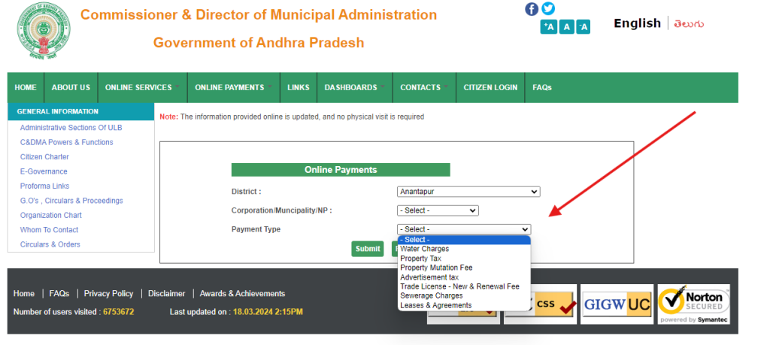Decrease font size with -A icon
770x345 pixels.
click(x=584, y=27)
